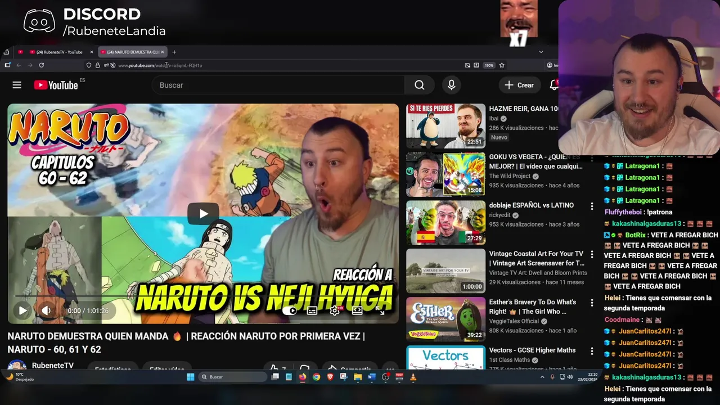Screen dimensions: 720x405
Task: Start voice search with the microphone icon
Action: (x=451, y=85)
